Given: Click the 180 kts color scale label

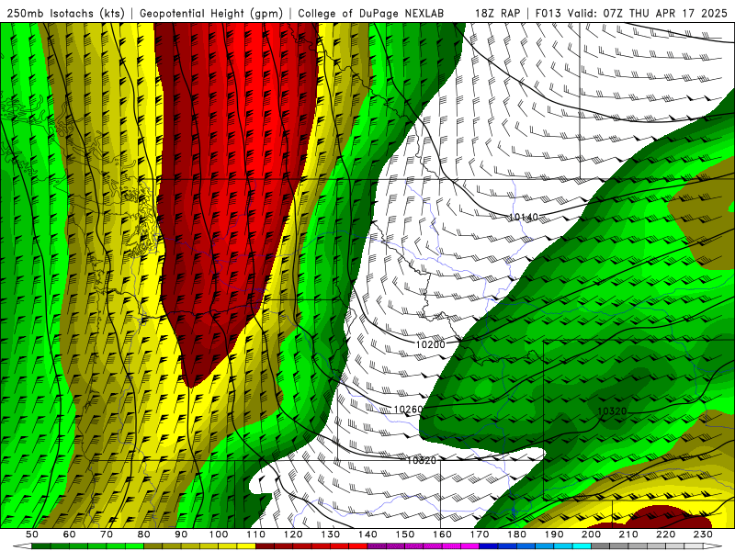Looking at the screenshot, I should [x=516, y=534].
